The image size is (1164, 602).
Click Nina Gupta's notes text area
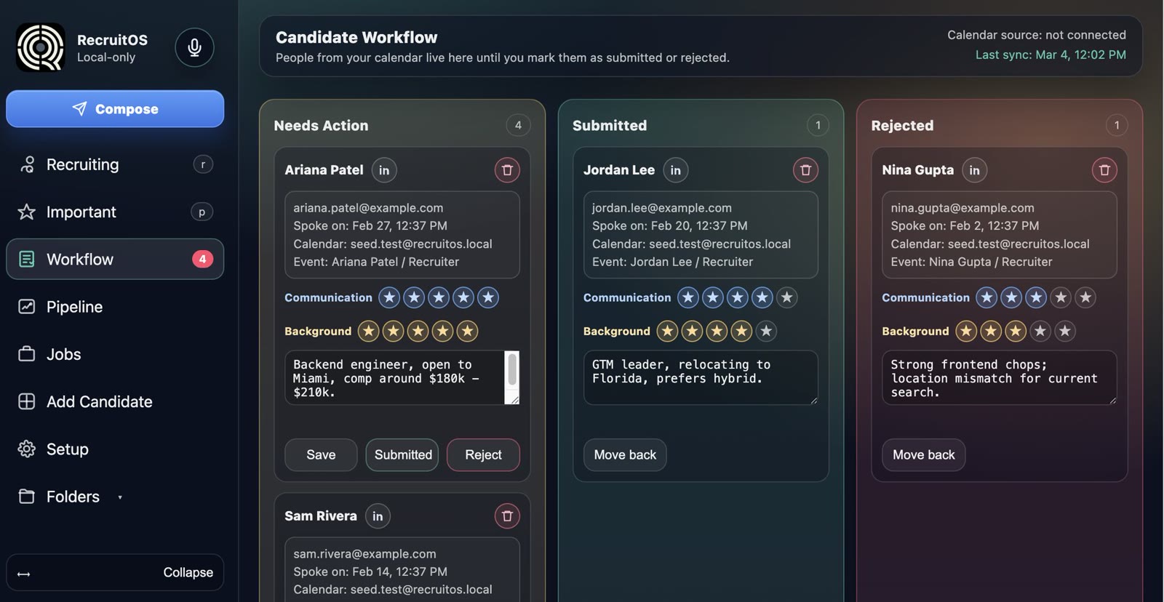click(x=1000, y=378)
